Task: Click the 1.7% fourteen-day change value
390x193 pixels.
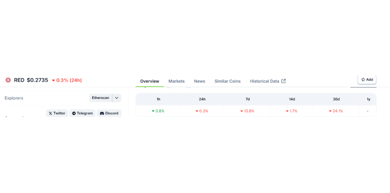Action: coord(291,111)
